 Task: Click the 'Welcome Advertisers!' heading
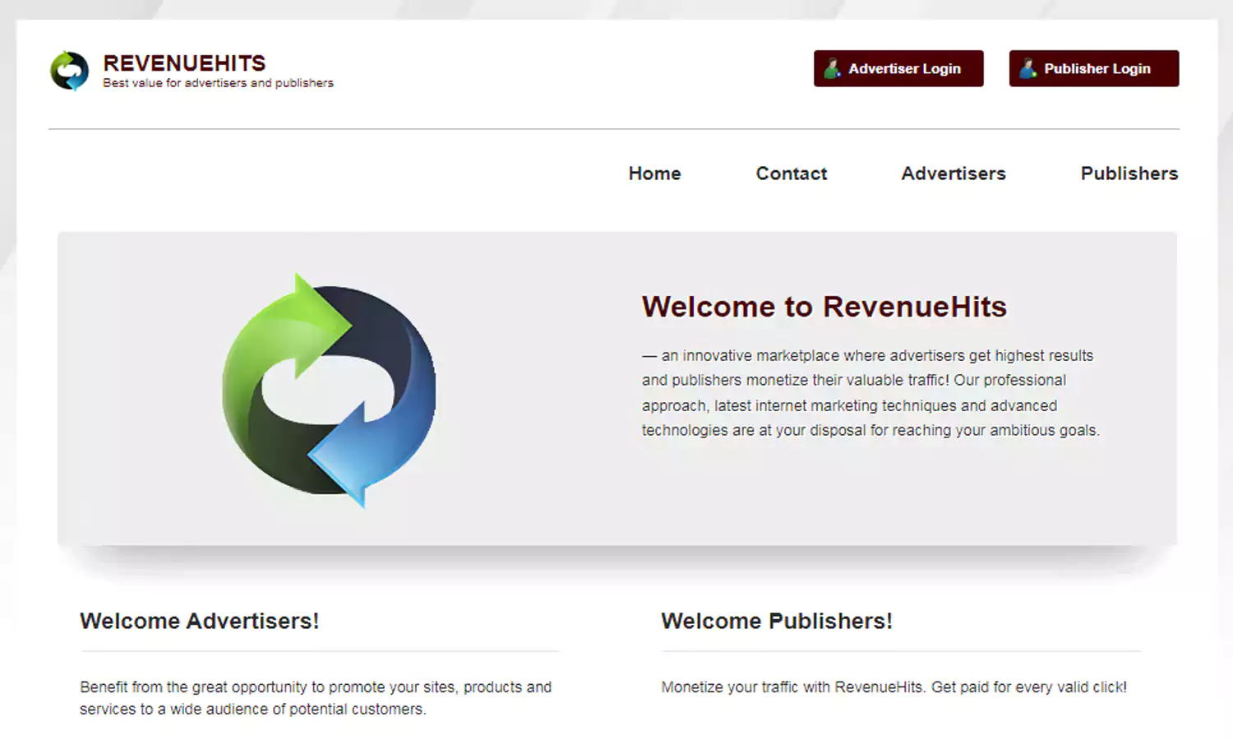tap(199, 621)
